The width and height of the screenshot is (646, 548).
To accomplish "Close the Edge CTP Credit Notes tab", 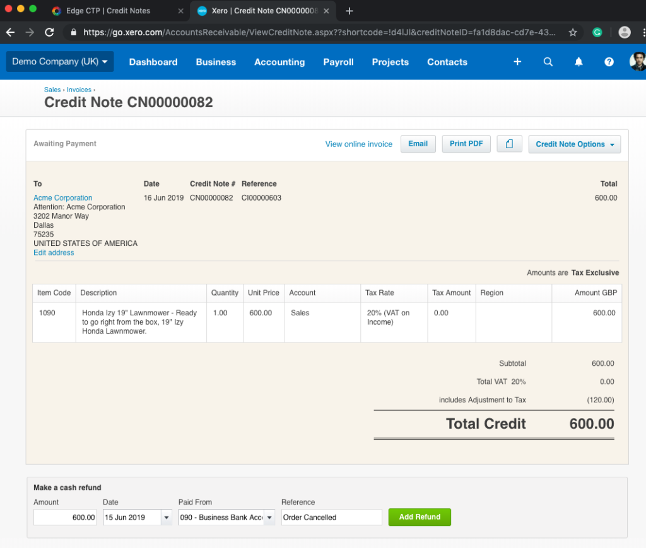I will pos(180,11).
